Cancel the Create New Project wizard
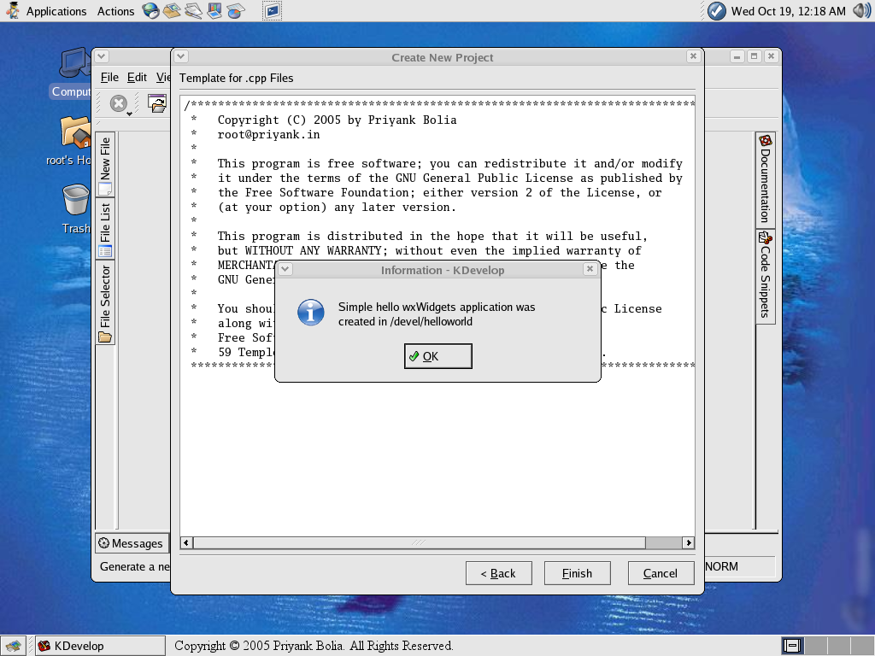 pyautogui.click(x=661, y=573)
